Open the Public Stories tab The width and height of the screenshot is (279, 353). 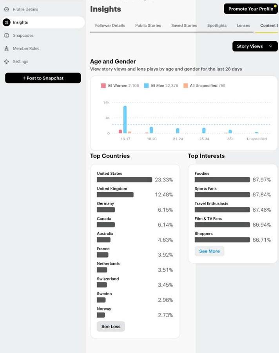pyautogui.click(x=148, y=26)
